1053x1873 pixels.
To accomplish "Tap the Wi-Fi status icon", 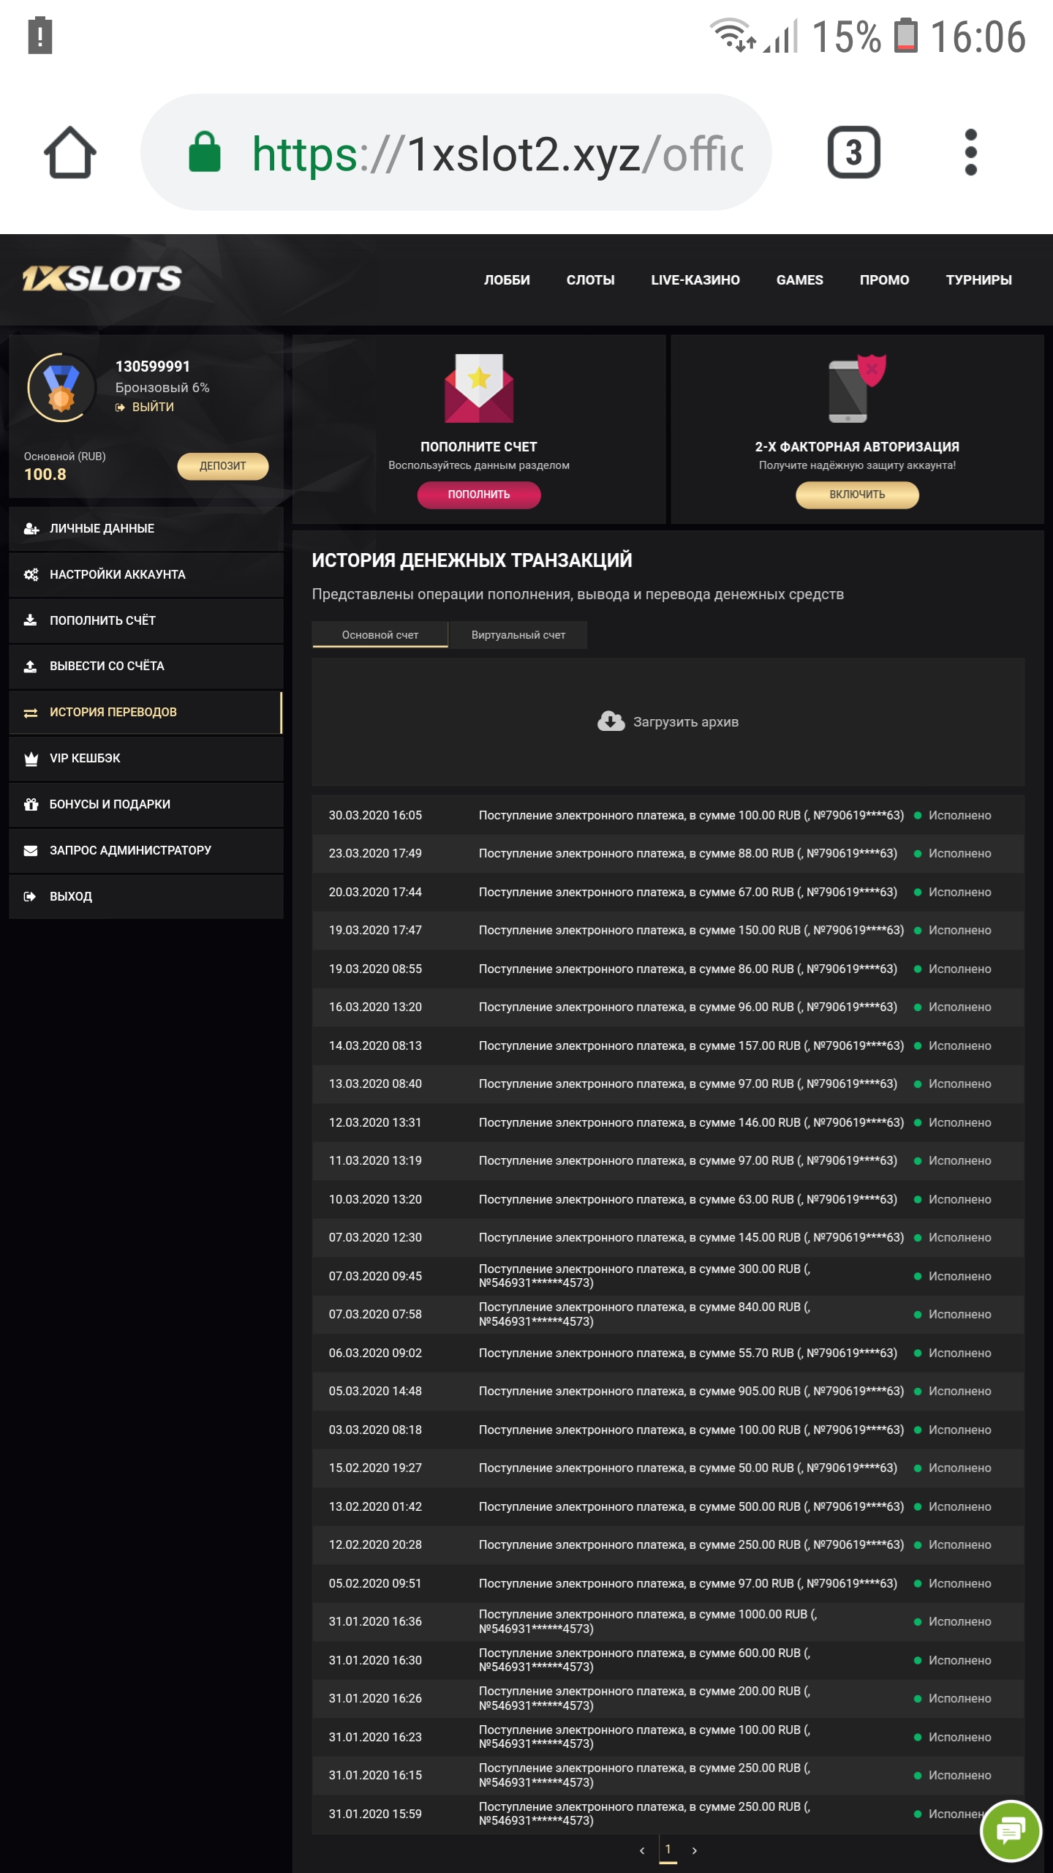I will tap(732, 35).
